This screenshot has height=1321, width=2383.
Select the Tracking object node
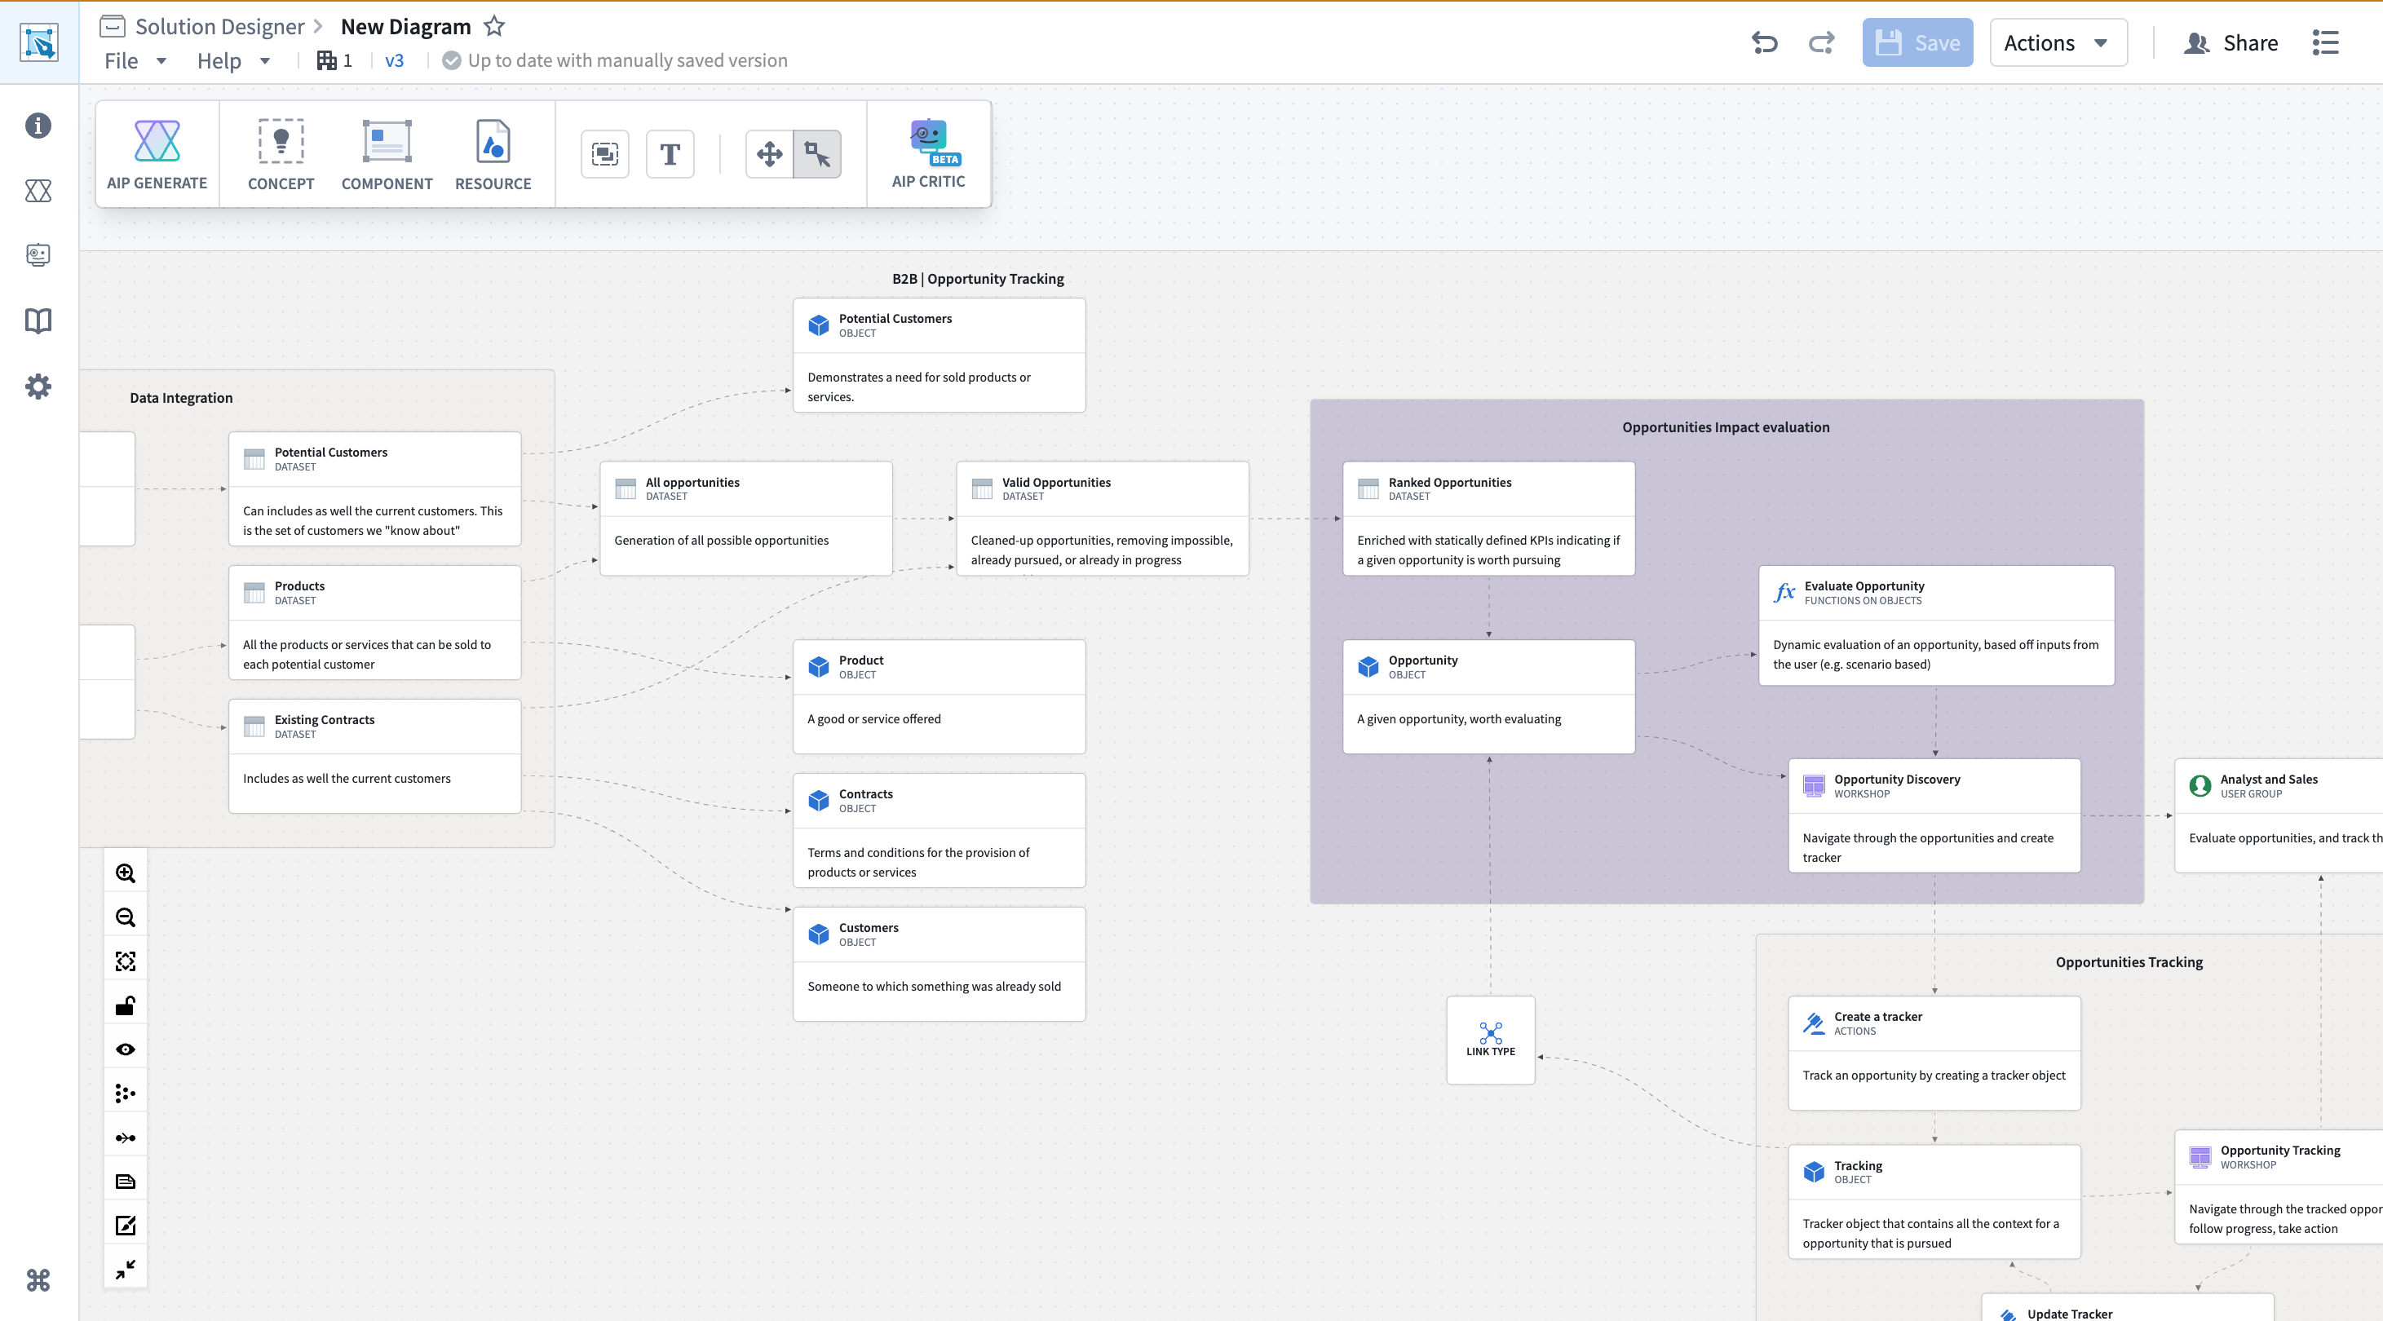point(1934,1202)
